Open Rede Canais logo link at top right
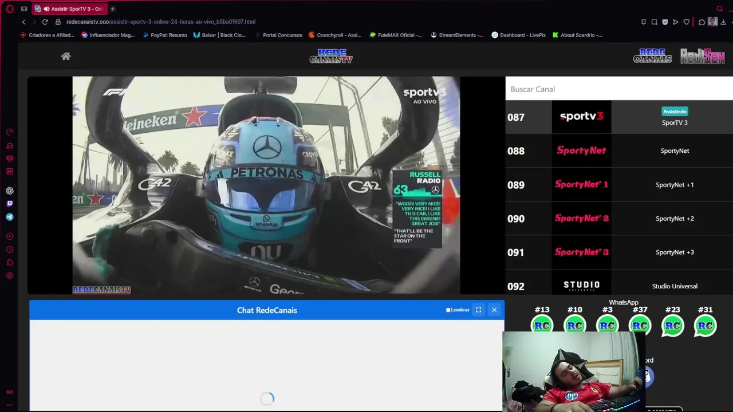Screen dimensions: 733x412 pos(652,56)
